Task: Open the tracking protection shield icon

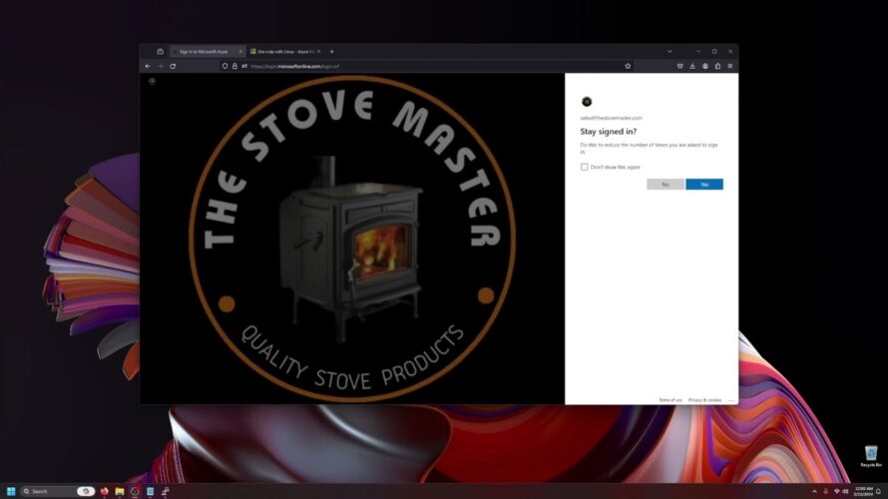Action: 224,66
